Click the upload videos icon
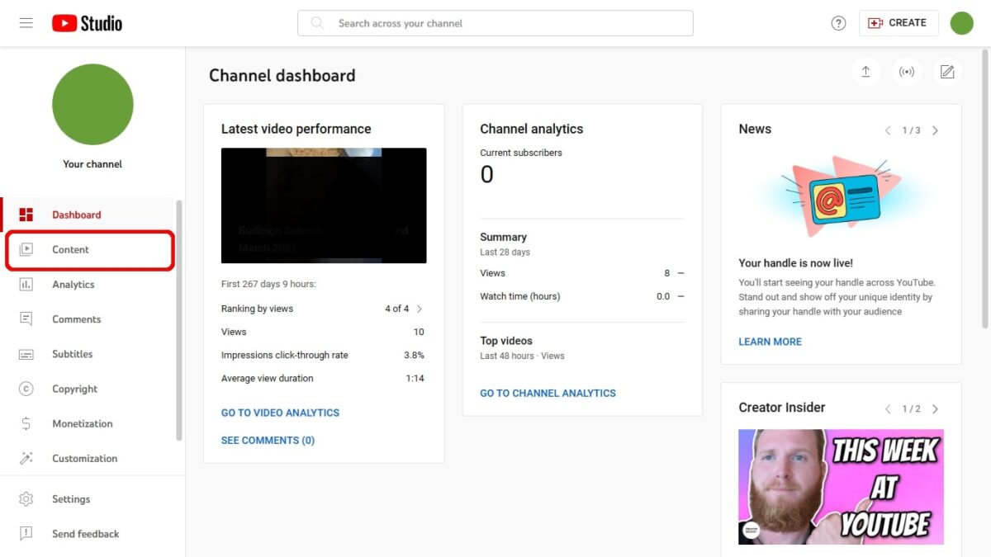The image size is (991, 557). pos(865,72)
